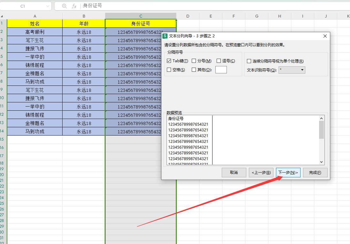Open the name box dropdown arrow
350x244 pixels.
click(48, 6)
